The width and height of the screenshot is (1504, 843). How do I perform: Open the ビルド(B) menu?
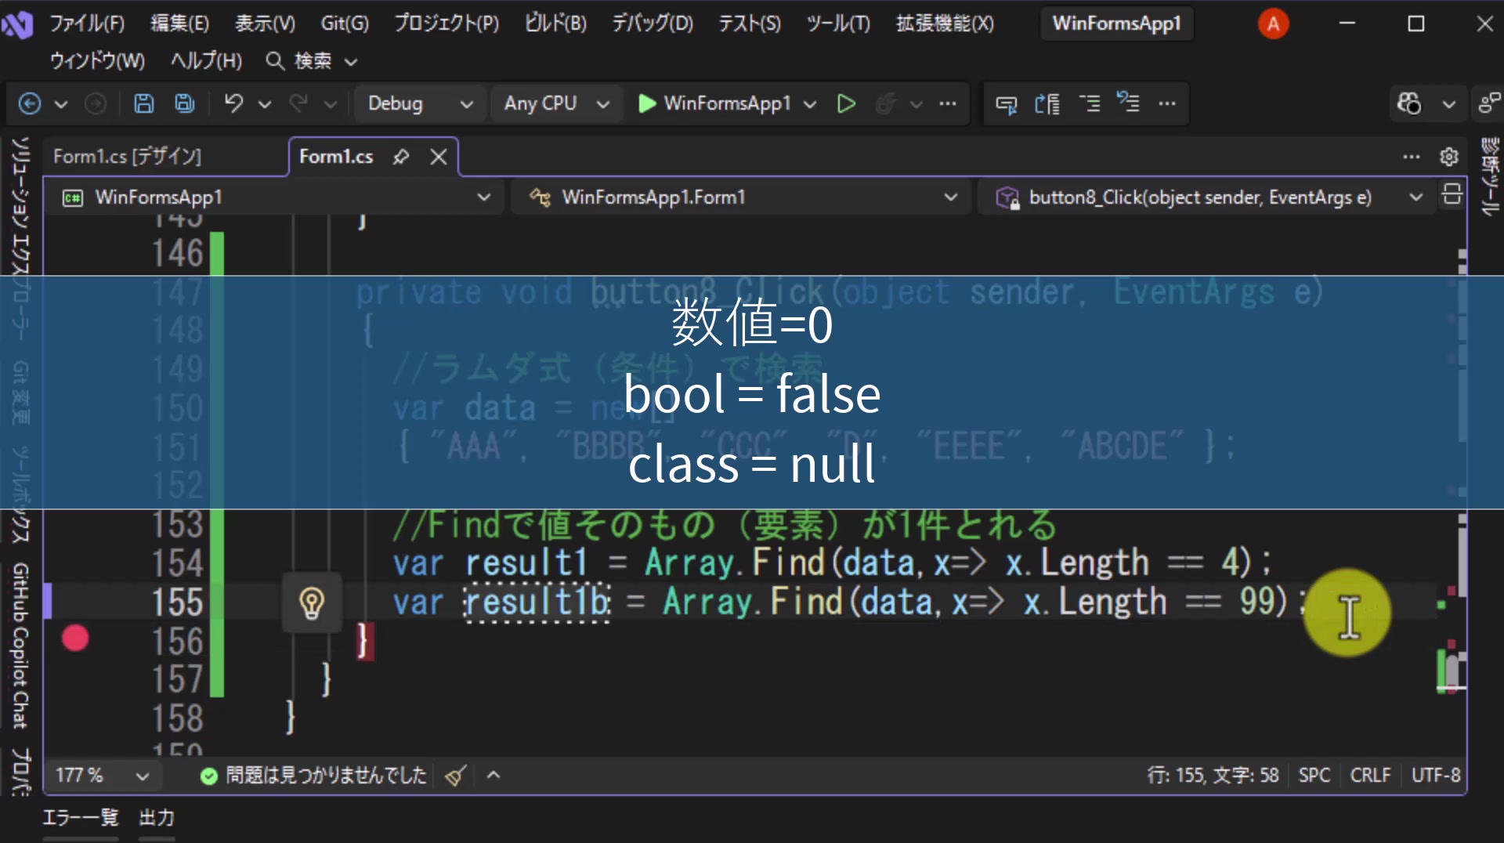pos(555,24)
